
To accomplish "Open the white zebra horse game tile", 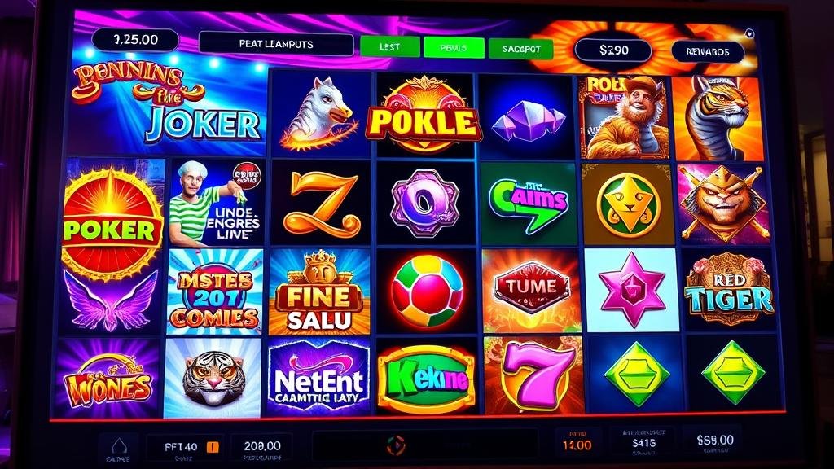I will point(320,113).
